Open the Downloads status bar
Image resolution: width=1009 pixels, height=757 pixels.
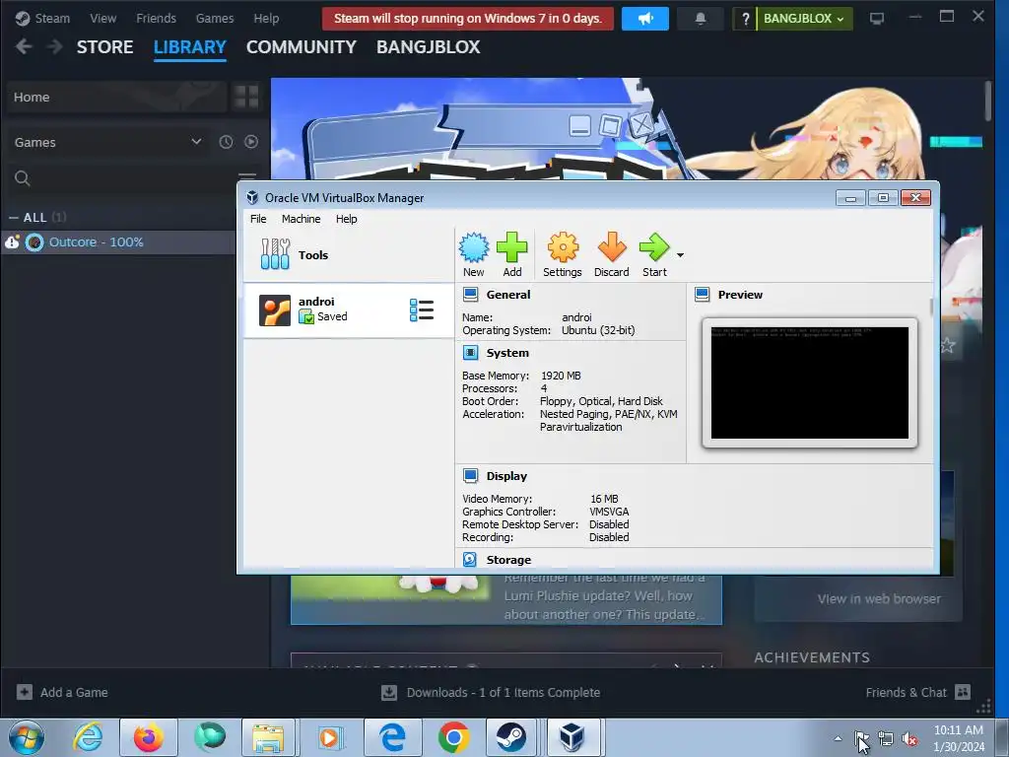(x=491, y=693)
